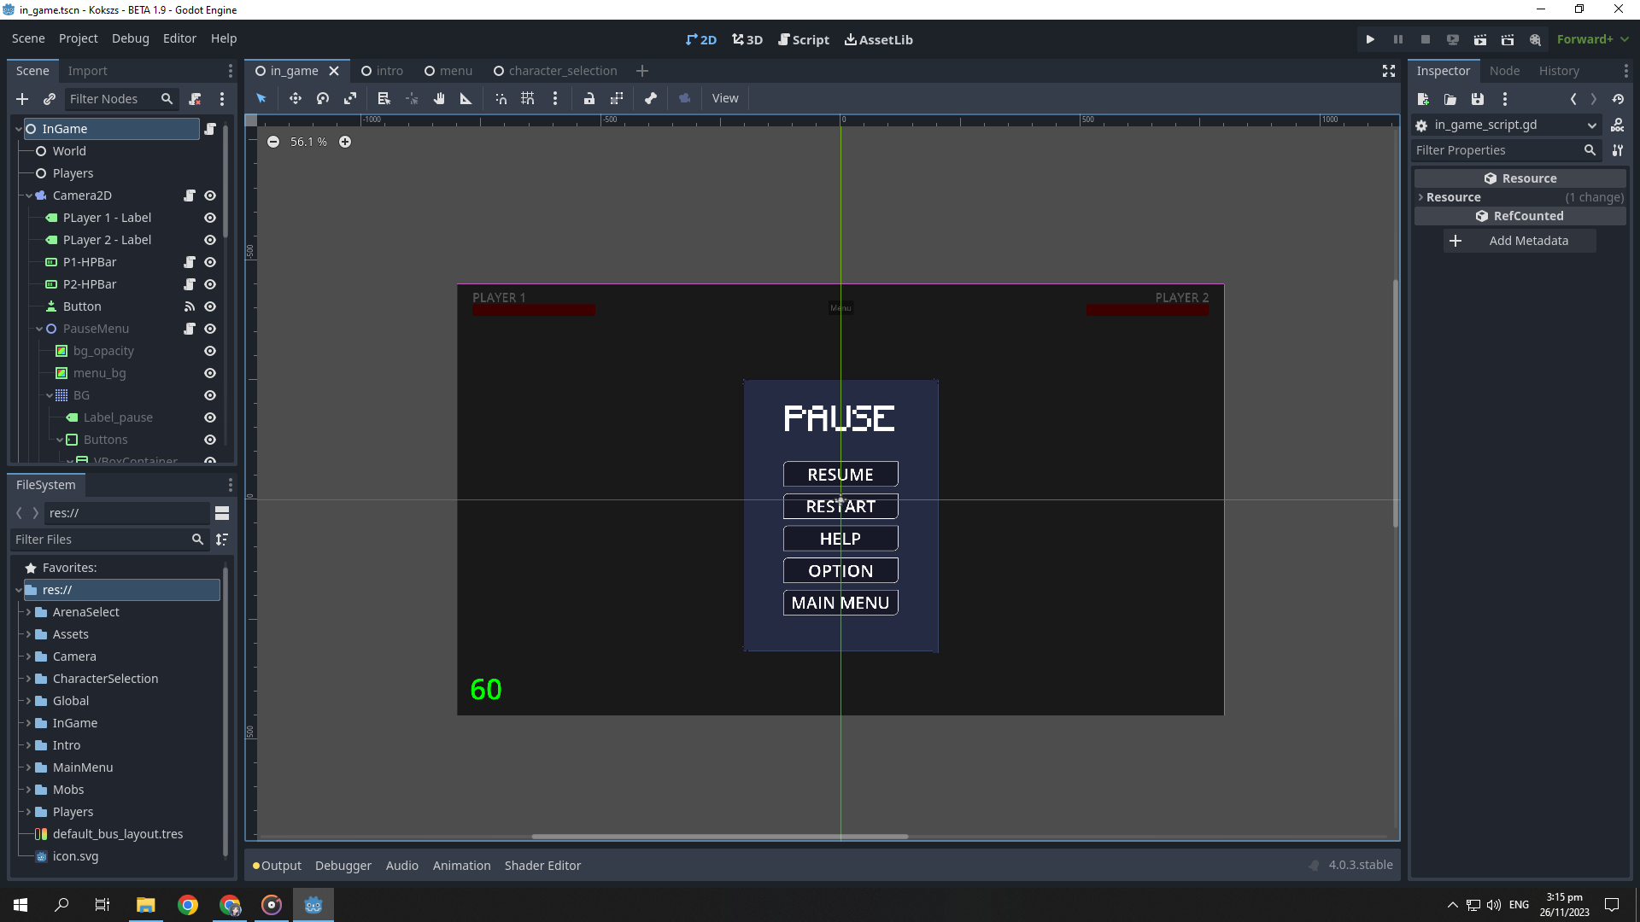The image size is (1640, 922).
Task: Toggle visibility of Button node
Action: point(210,306)
